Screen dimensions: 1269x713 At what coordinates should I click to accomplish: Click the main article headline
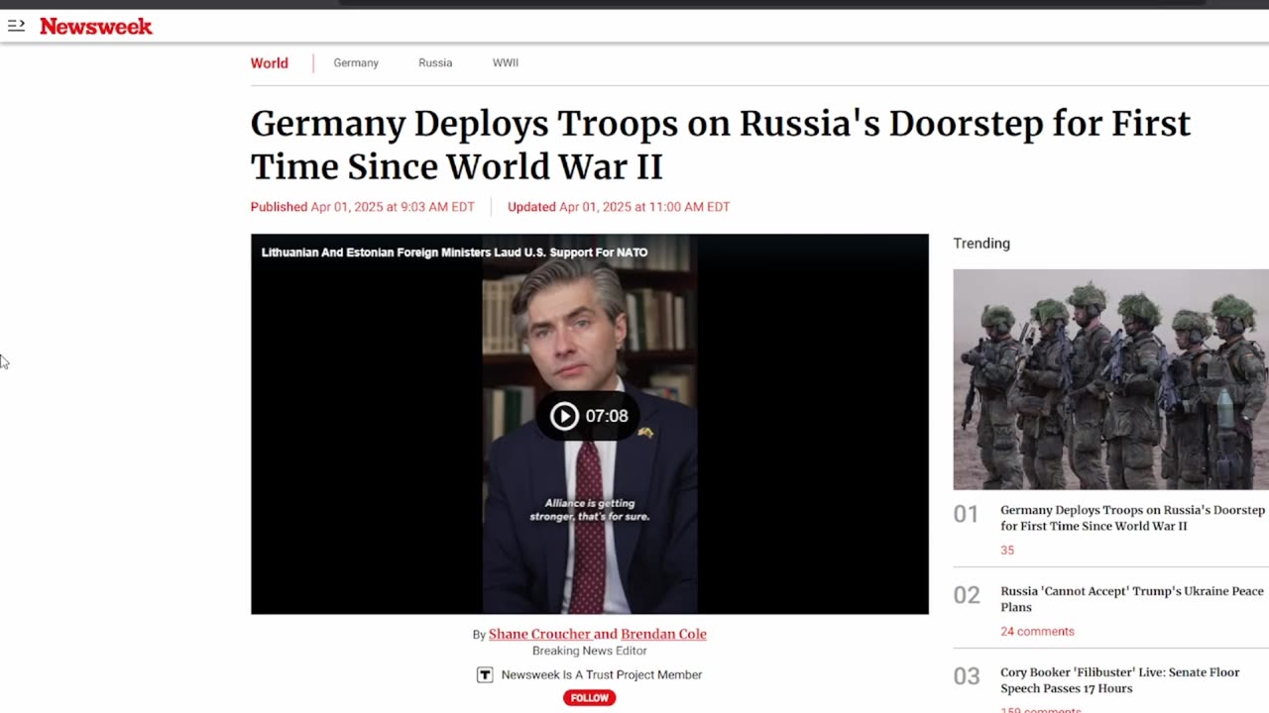click(720, 146)
